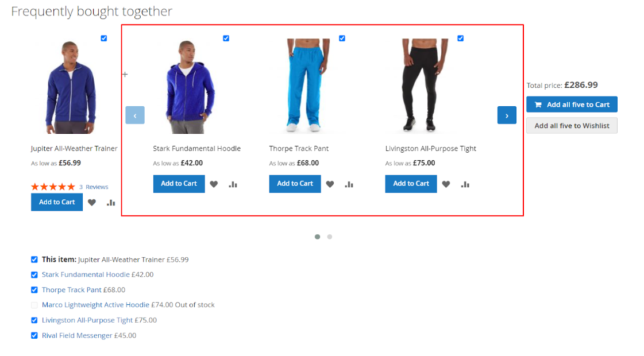The width and height of the screenshot is (644, 356).
Task: Compare Livingston All-Purpose Tight icon
Action: click(x=465, y=184)
